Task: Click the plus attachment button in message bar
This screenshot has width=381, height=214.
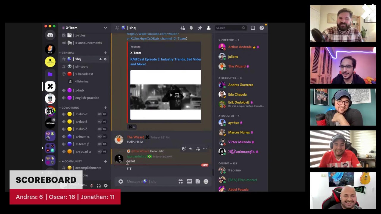Action: tap(121, 181)
